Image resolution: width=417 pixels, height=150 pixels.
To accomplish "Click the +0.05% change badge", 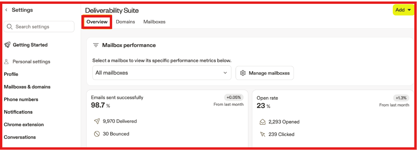I will click(x=234, y=97).
